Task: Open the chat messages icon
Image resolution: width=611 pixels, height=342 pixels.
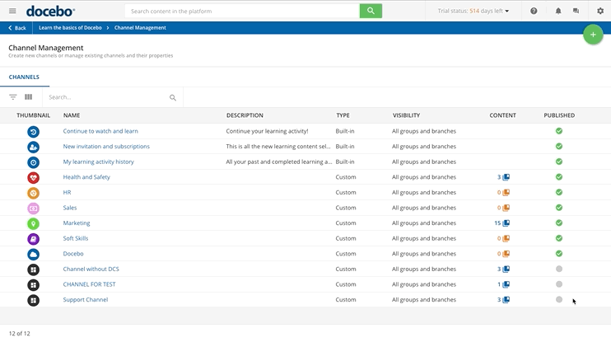Action: (576, 11)
